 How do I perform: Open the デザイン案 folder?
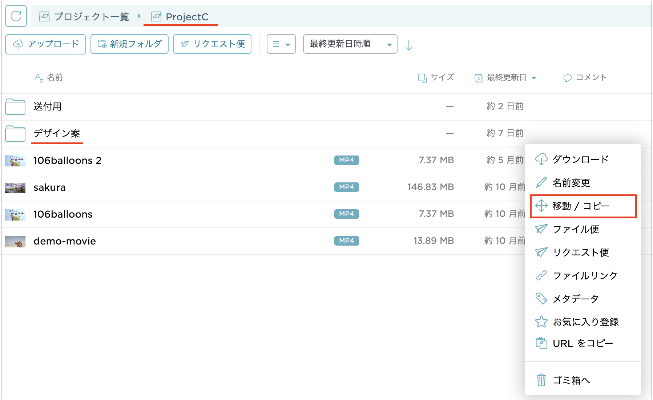pyautogui.click(x=57, y=133)
